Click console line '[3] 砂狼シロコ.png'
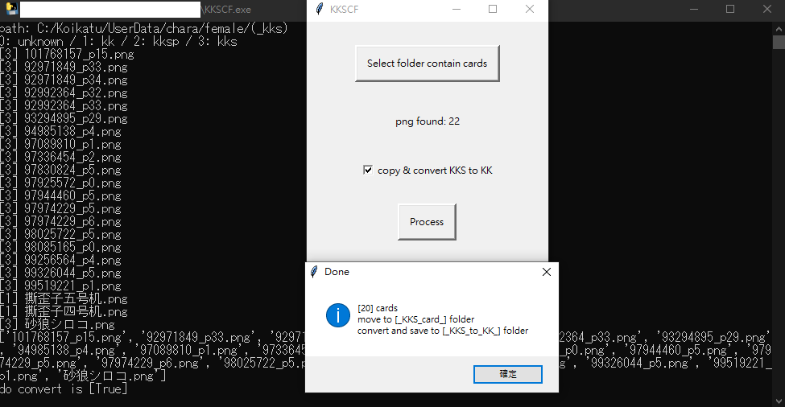 58,324
